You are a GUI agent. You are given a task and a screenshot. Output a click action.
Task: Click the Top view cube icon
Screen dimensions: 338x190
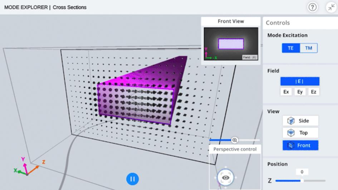coord(291,133)
